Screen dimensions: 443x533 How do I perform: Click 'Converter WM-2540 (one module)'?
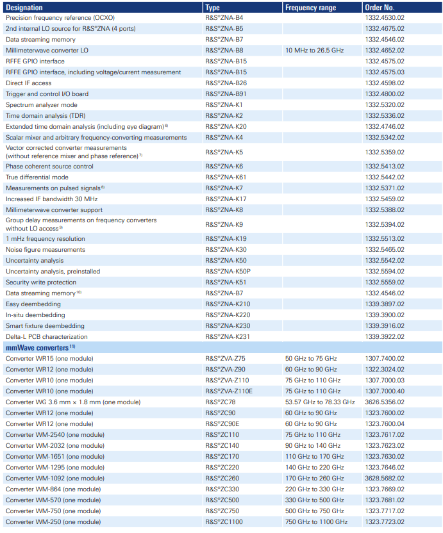pyautogui.click(x=55, y=434)
